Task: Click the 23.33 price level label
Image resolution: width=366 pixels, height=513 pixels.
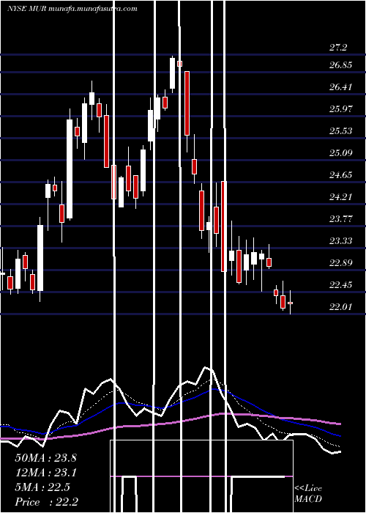Action: (341, 241)
